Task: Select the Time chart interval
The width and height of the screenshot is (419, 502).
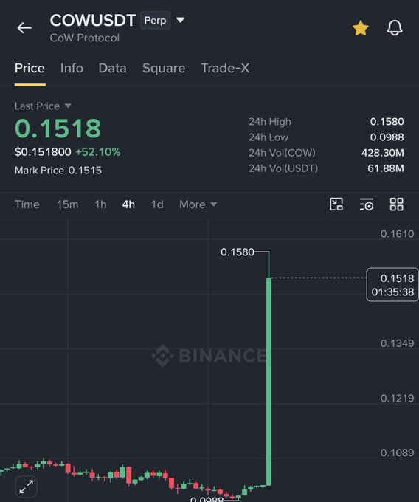Action: point(27,204)
